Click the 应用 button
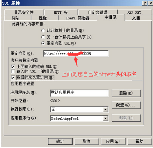 click(113, 141)
